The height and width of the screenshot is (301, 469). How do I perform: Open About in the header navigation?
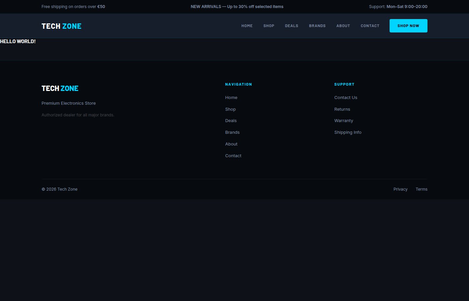coord(343,26)
